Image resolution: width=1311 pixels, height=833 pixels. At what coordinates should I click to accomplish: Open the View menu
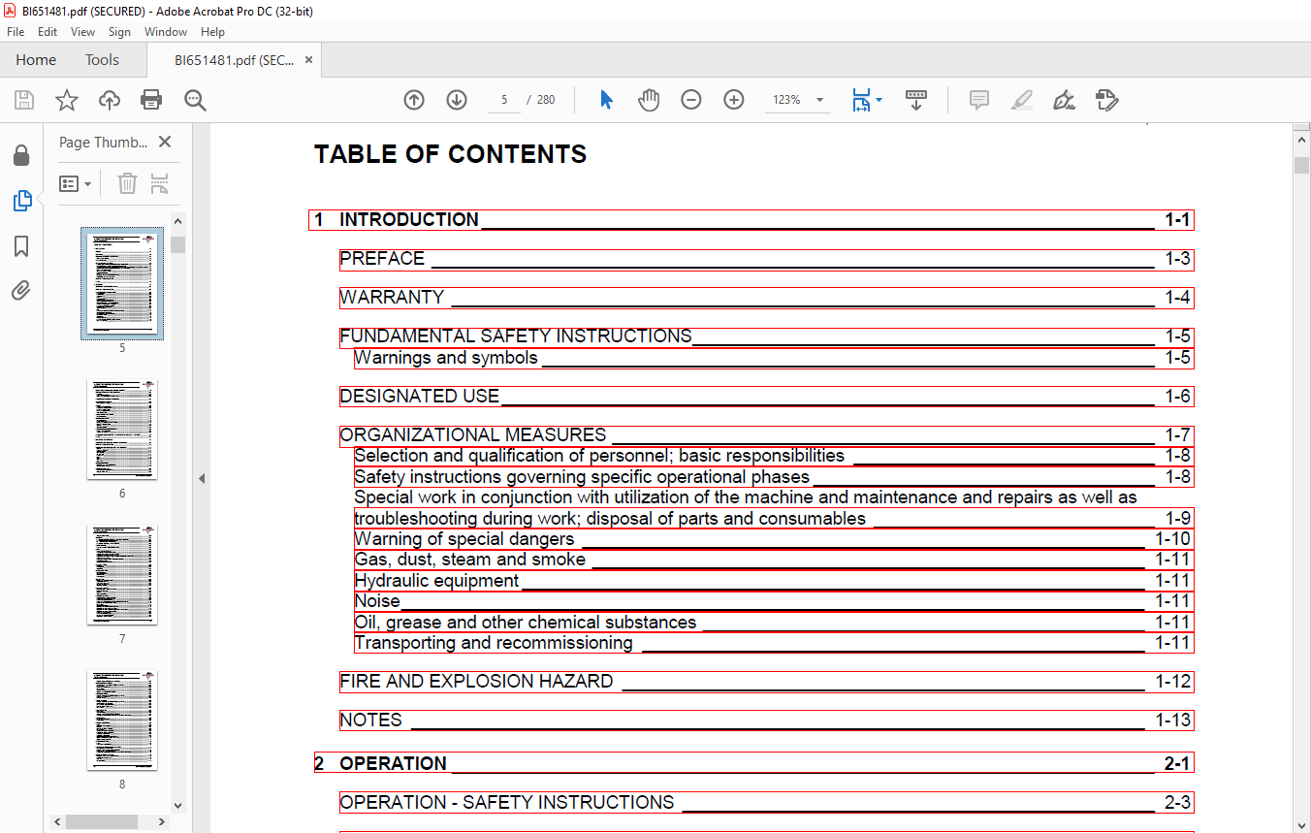coord(82,32)
